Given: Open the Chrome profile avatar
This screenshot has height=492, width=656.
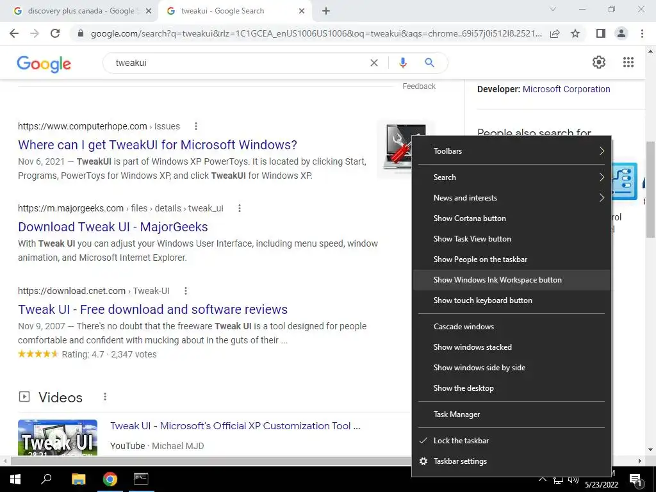Looking at the screenshot, I should click(x=621, y=33).
